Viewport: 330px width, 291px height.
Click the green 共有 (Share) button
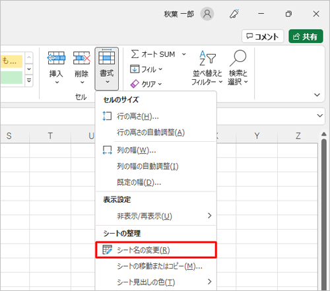coord(306,36)
